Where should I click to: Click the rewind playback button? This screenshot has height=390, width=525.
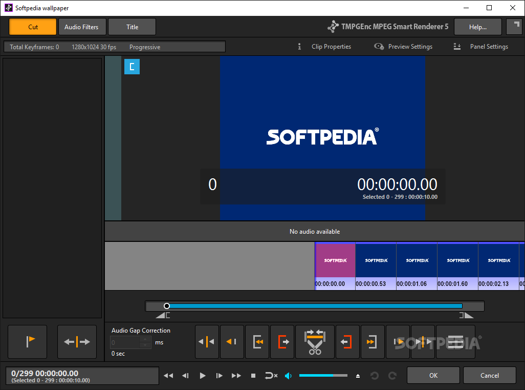[168, 376]
